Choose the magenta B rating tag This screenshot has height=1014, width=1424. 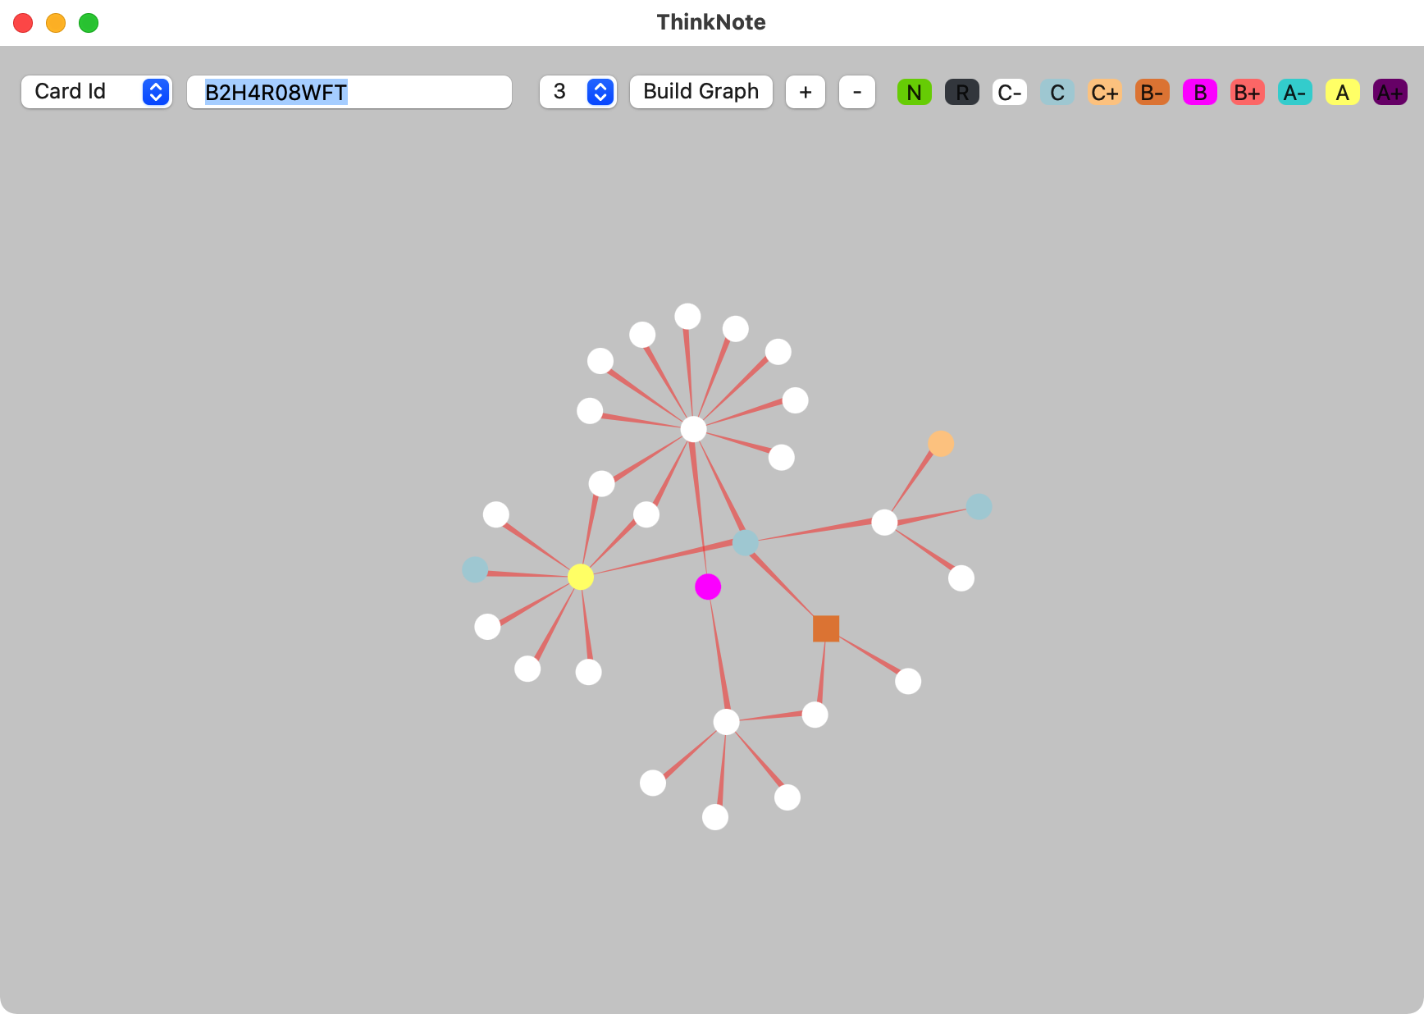tap(1199, 93)
